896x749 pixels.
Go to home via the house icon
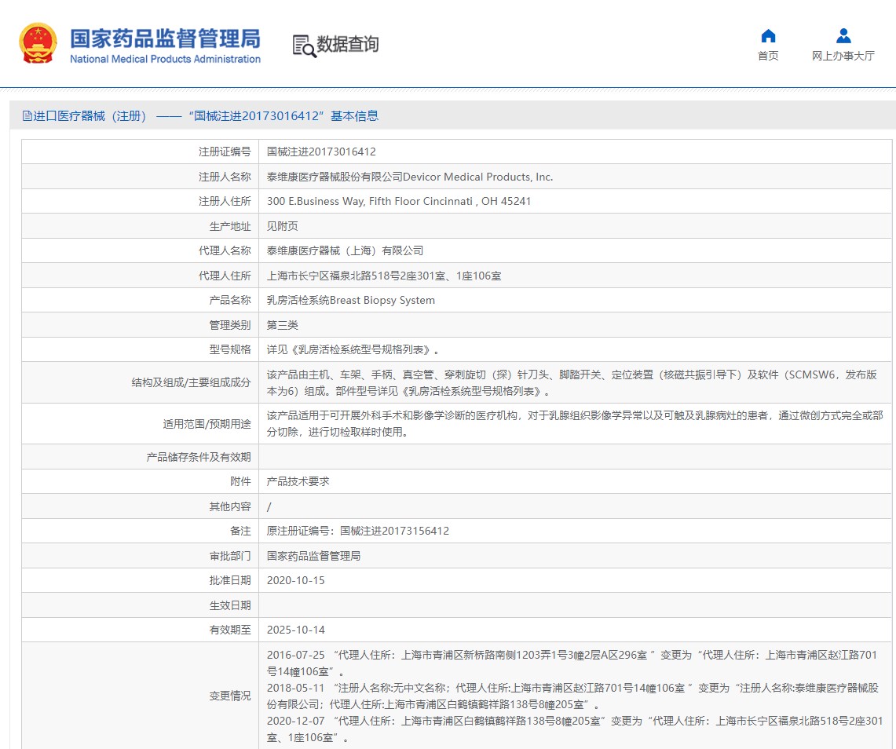(768, 36)
